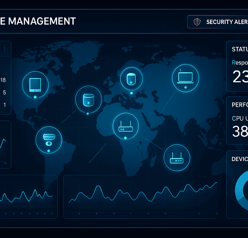Open the router icon near the Indian Ocean
248x238 pixels.
[177, 158]
